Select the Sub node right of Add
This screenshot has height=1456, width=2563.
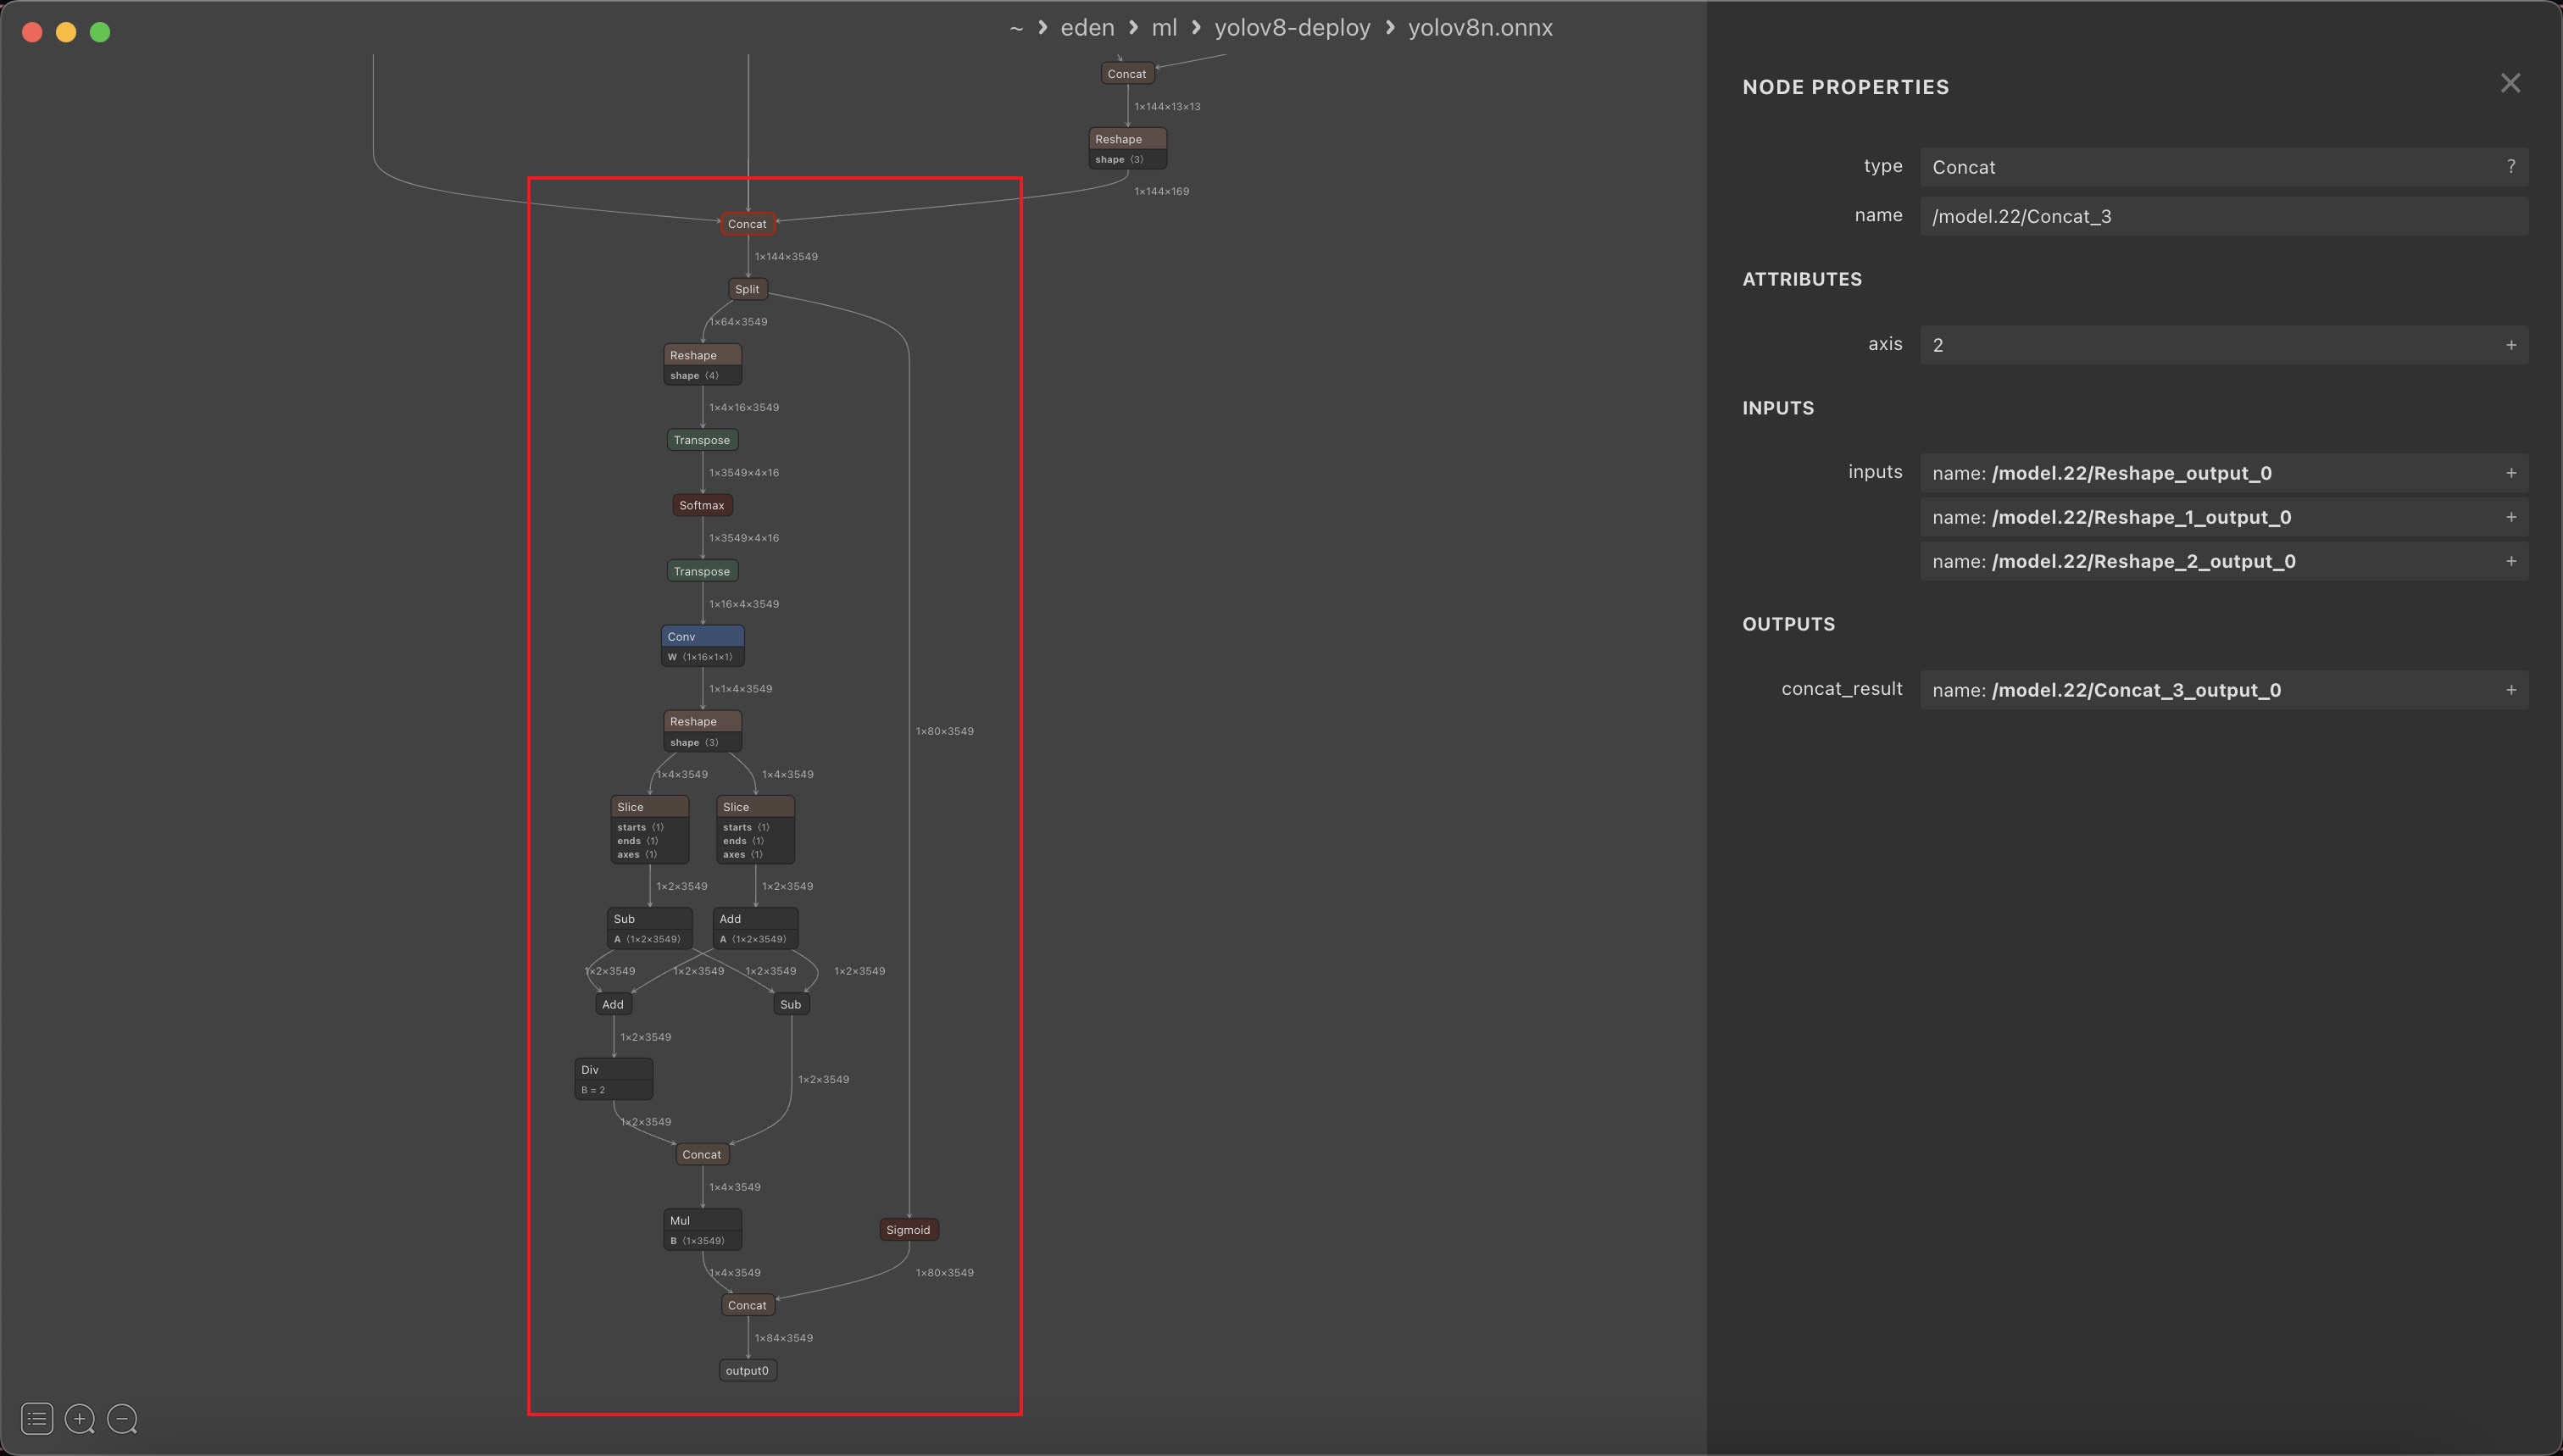tap(790, 1004)
